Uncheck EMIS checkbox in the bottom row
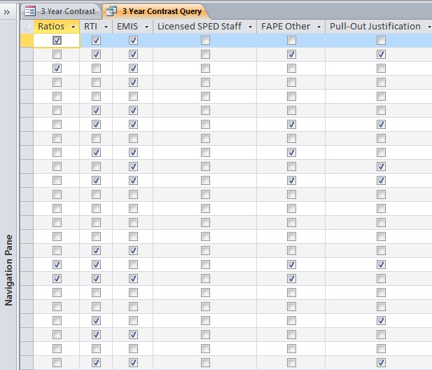This screenshot has width=432, height=370. (133, 362)
